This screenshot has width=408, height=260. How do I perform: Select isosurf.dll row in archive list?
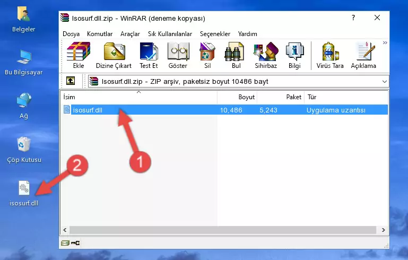click(x=225, y=110)
